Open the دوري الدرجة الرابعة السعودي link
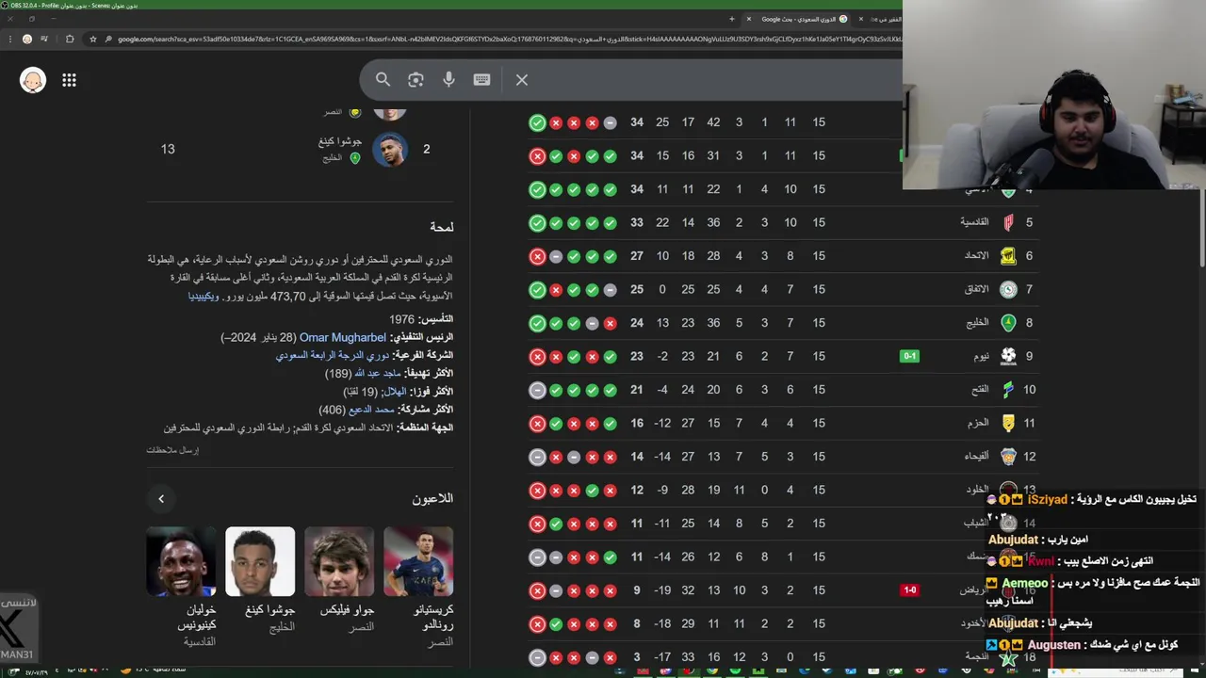 point(332,356)
